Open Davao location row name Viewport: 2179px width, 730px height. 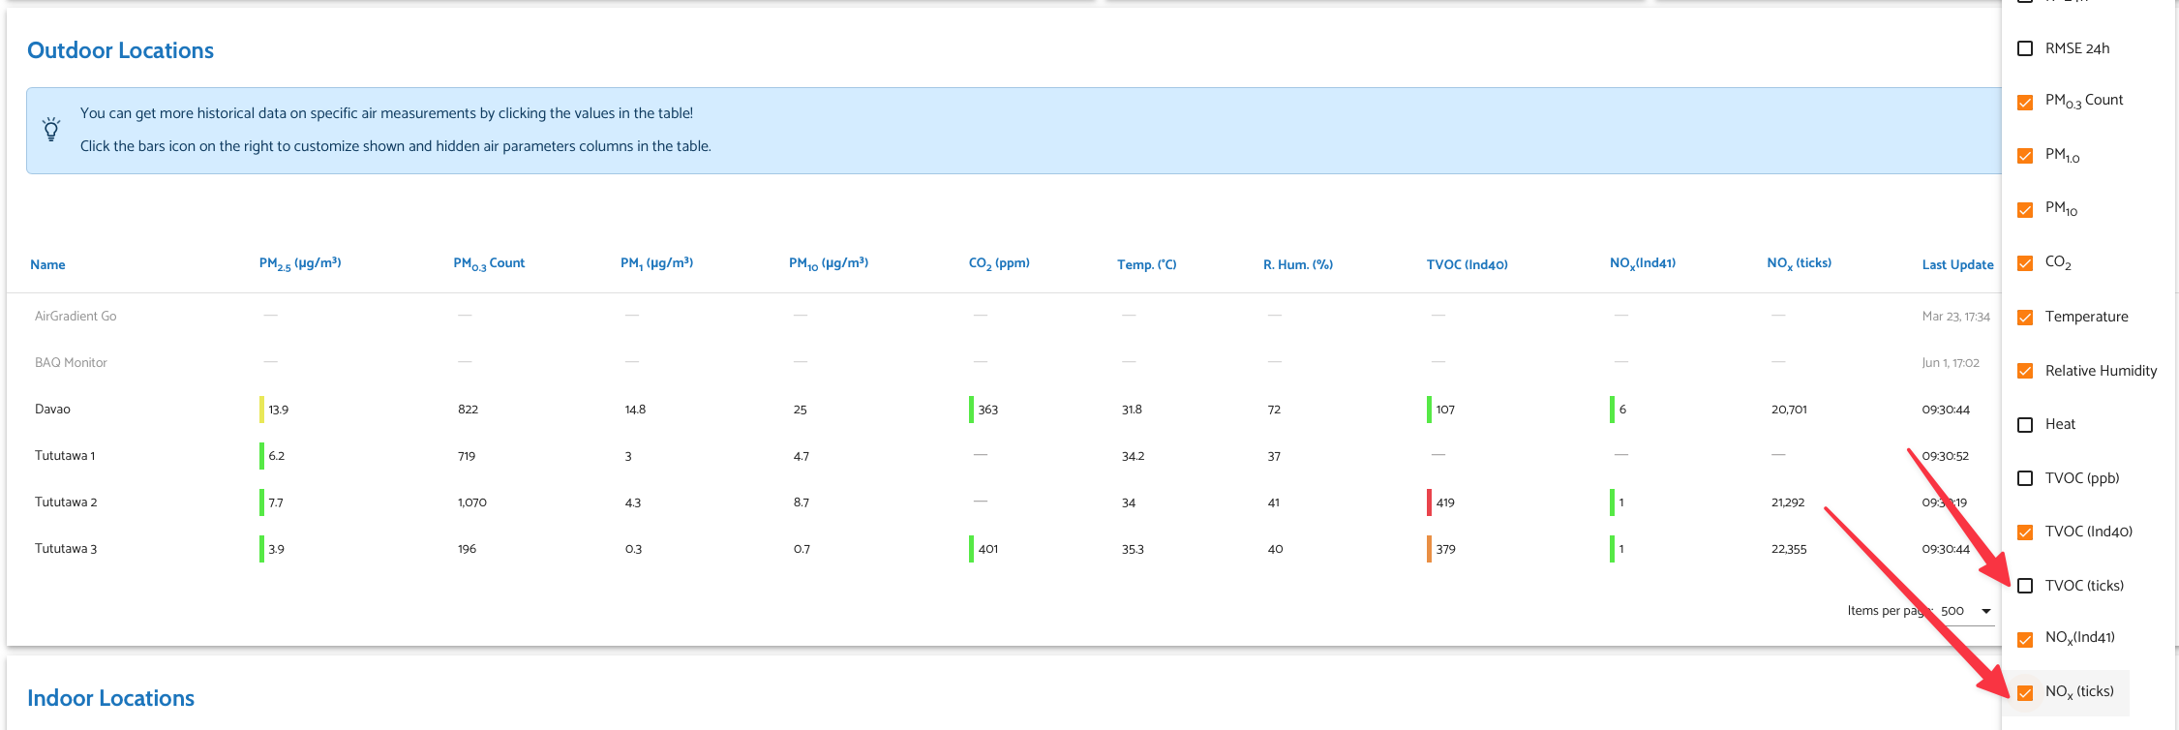(x=52, y=409)
